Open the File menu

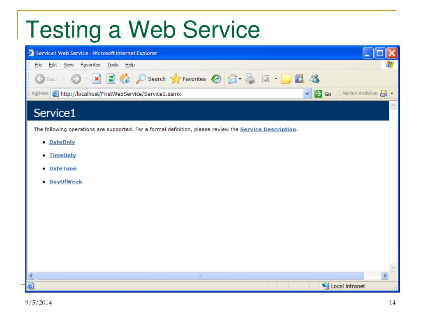click(x=38, y=65)
